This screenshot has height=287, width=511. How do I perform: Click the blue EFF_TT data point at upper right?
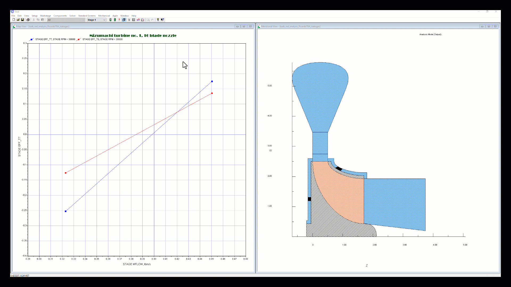[x=212, y=81]
